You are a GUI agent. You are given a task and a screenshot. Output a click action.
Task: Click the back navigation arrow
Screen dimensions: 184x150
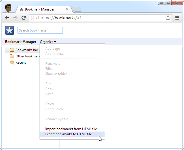[7, 18]
